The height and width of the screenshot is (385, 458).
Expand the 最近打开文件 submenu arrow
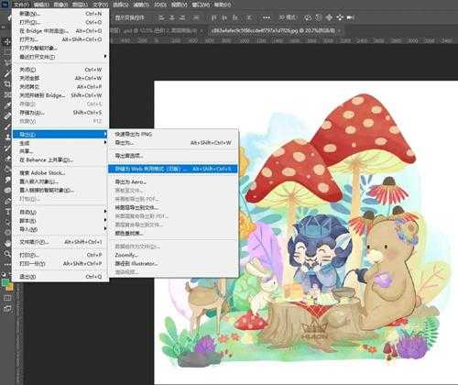pos(105,57)
